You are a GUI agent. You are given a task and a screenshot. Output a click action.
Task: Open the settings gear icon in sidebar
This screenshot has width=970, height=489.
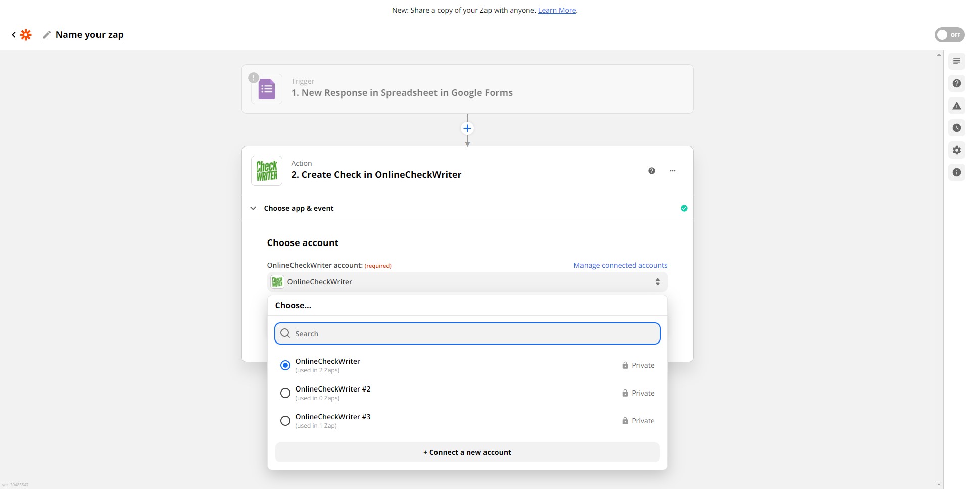[x=956, y=150]
